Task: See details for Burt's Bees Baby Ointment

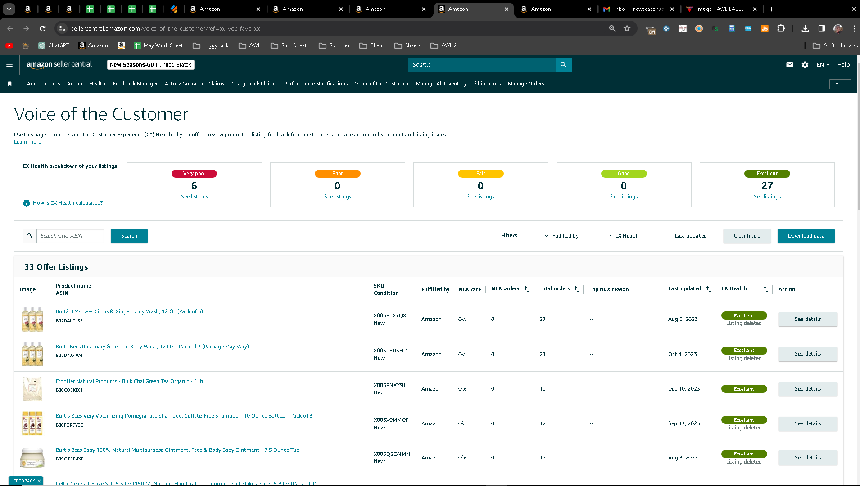Action: coord(808,458)
